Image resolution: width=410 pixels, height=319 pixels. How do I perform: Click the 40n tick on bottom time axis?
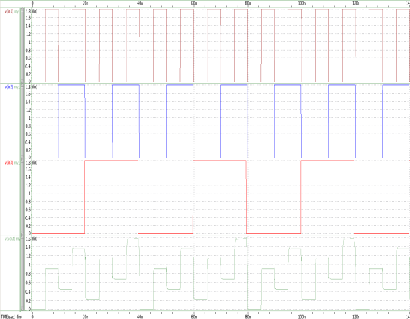[140, 317]
